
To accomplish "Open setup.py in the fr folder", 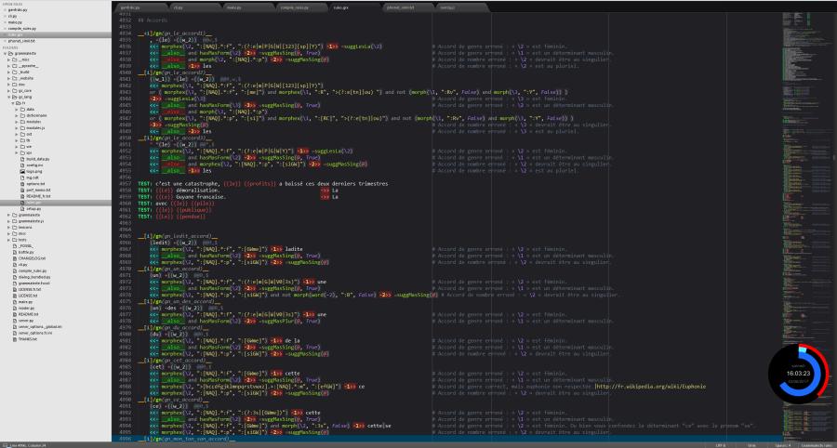I will [x=33, y=208].
